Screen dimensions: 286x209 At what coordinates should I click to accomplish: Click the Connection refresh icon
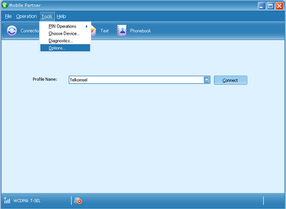[12, 31]
